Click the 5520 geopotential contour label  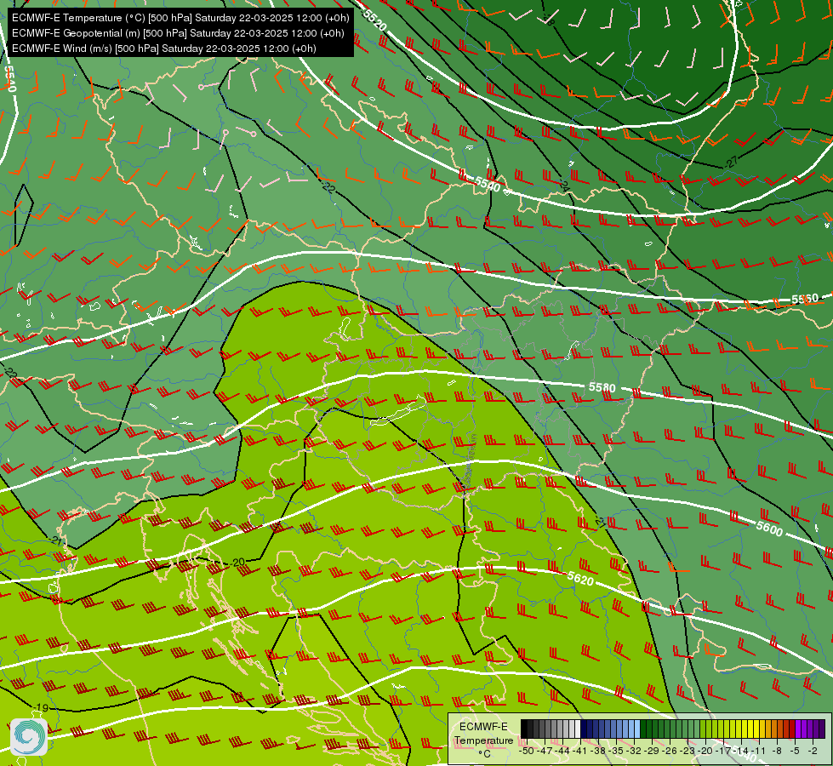click(x=375, y=20)
